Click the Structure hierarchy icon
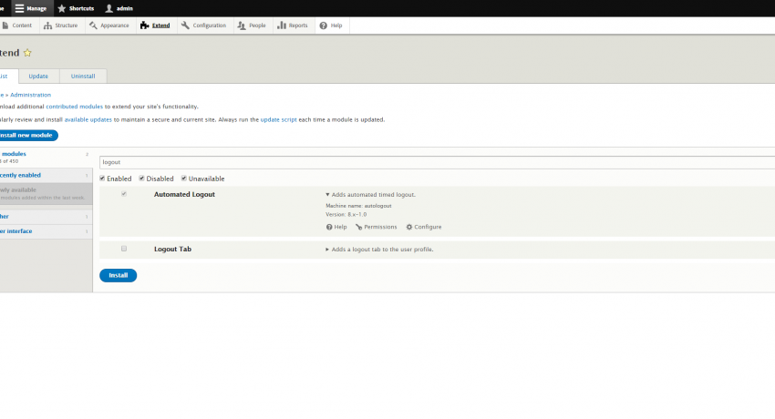This screenshot has height=419, width=775. 48,26
